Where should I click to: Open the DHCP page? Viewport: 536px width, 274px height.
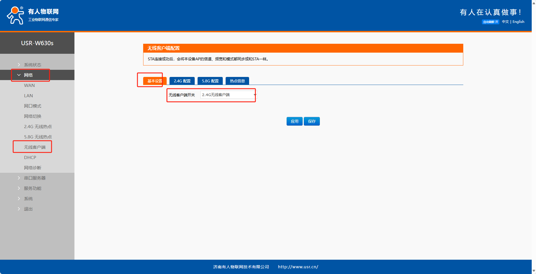tap(30, 157)
